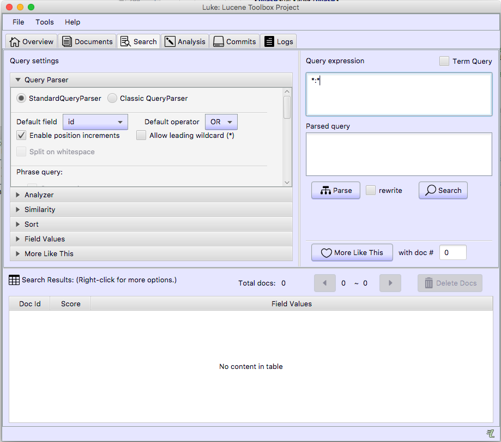Screen dimensions: 501x442
Task: Open the Tools menu
Action: coord(44,22)
